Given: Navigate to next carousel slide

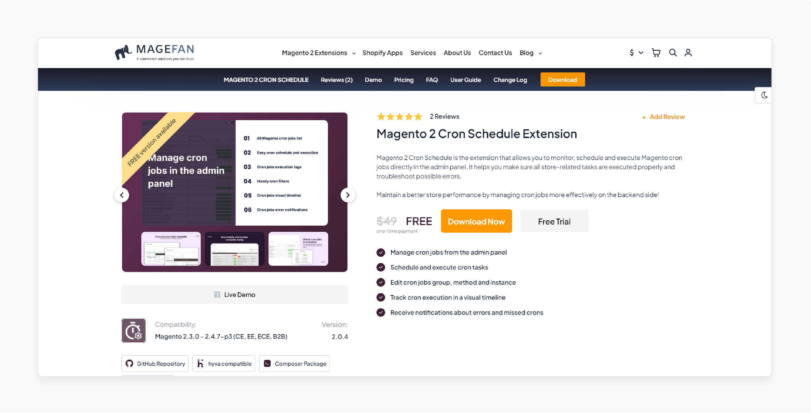Looking at the screenshot, I should [x=349, y=194].
